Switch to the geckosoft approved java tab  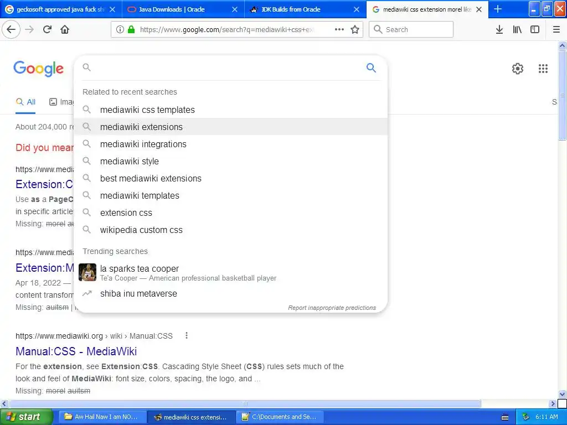(x=61, y=9)
